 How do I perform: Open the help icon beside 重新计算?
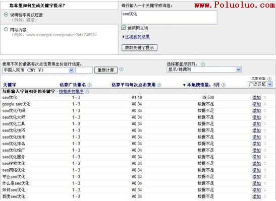click(121, 69)
